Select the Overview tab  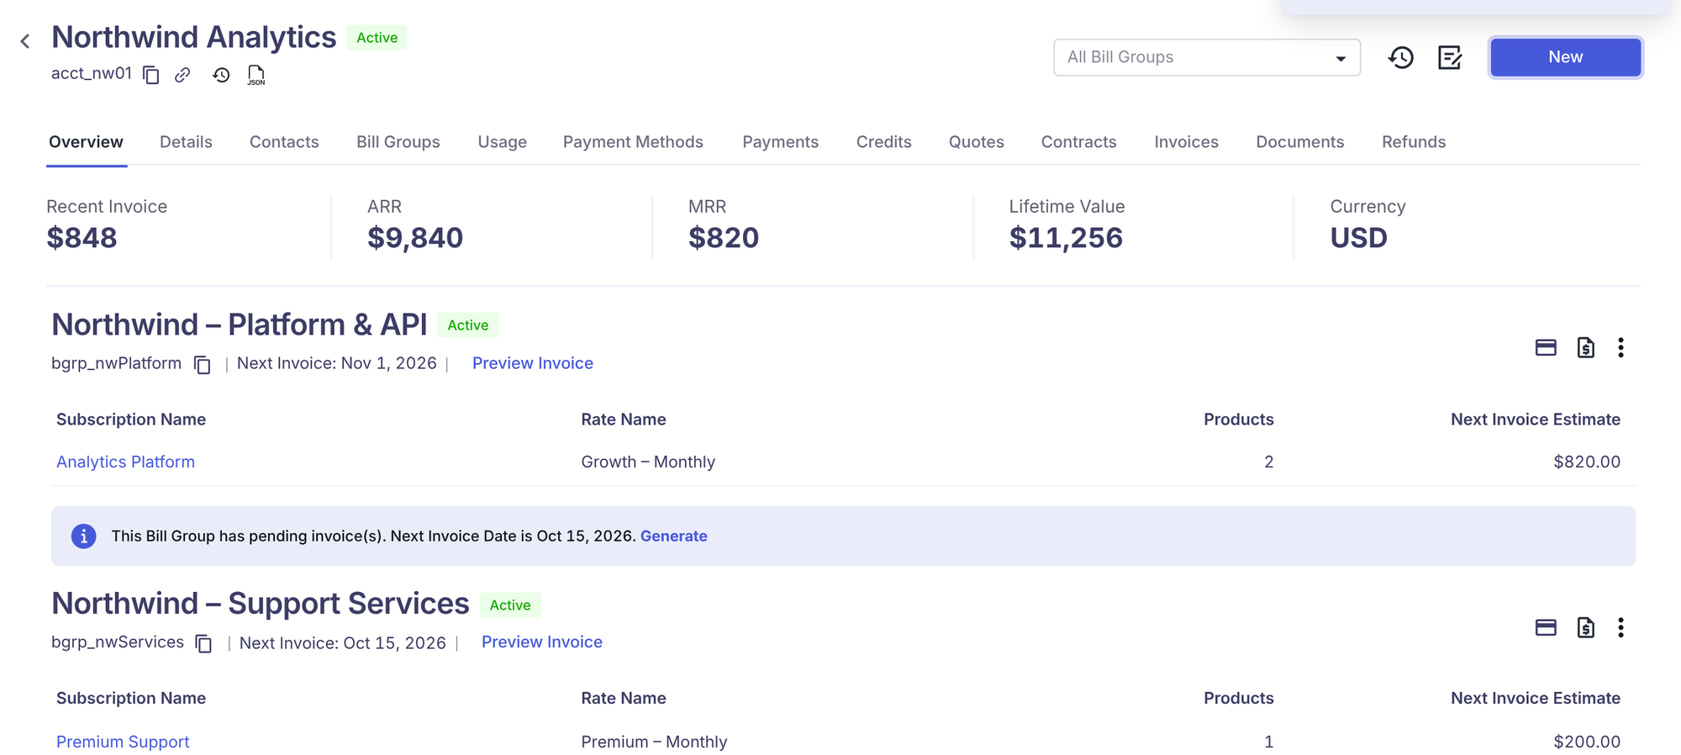coord(86,142)
